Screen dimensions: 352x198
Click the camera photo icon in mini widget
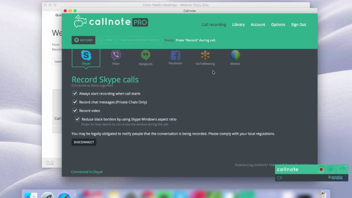coord(342,169)
